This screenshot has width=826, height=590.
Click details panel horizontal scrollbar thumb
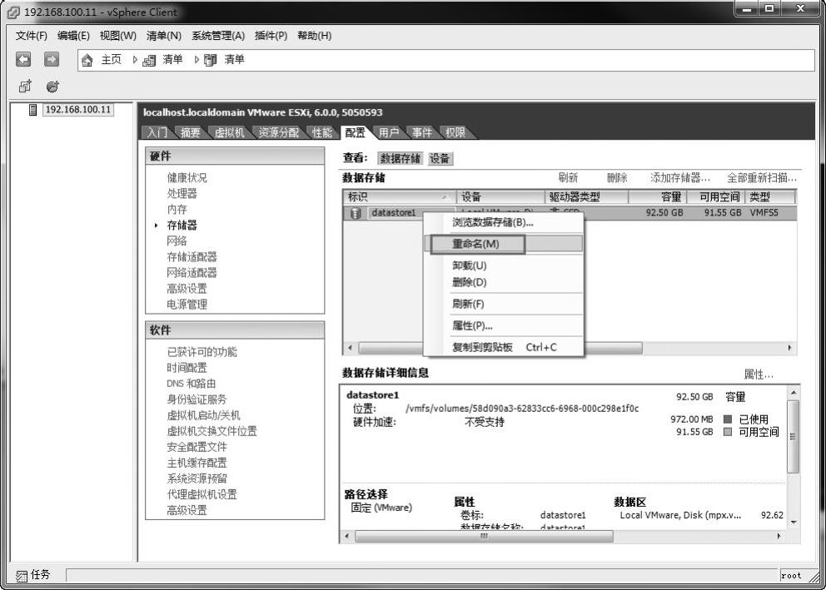coord(484,536)
